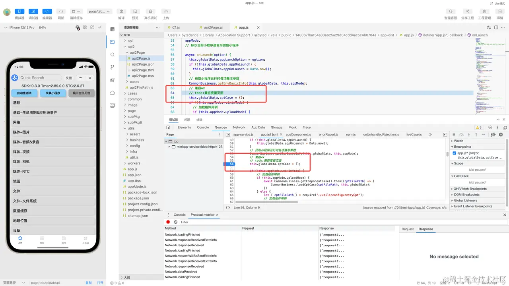Open the extensions icon in activity bar
The height and width of the screenshot is (286, 509).
113,80
